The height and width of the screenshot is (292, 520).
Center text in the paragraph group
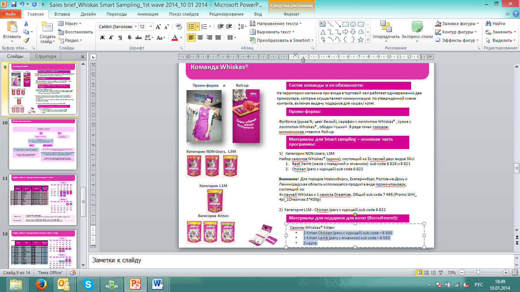pyautogui.click(x=200, y=37)
